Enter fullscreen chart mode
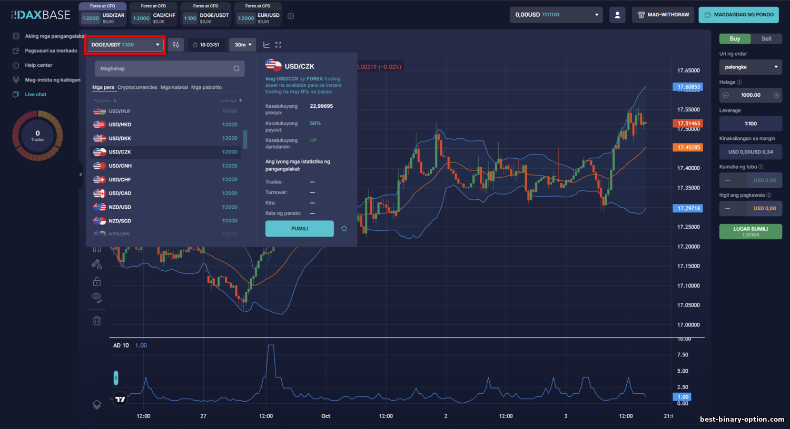 click(279, 45)
